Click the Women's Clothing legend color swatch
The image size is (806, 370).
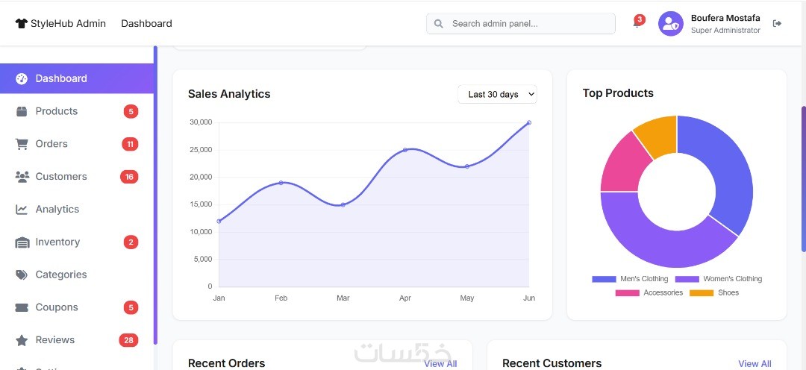(x=687, y=279)
